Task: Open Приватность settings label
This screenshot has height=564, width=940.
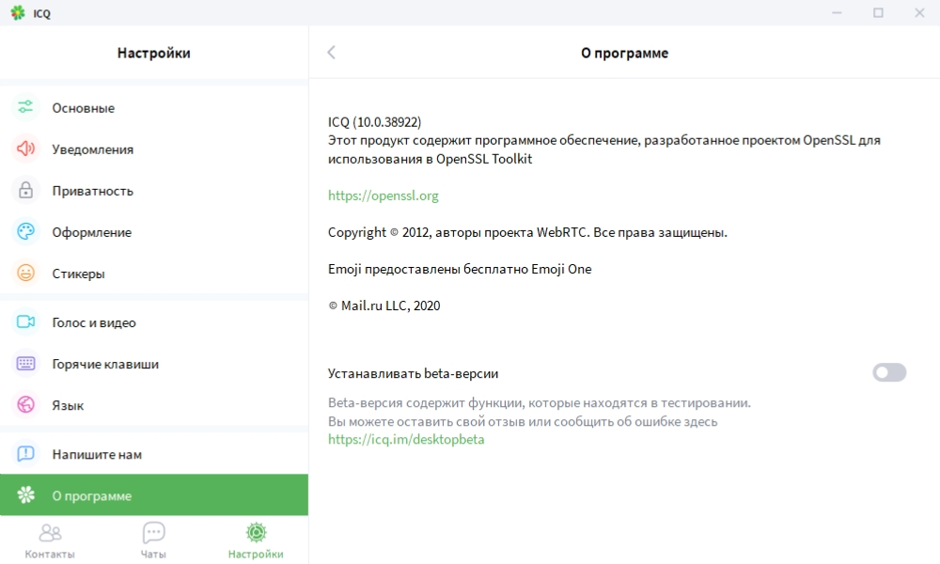Action: click(93, 191)
